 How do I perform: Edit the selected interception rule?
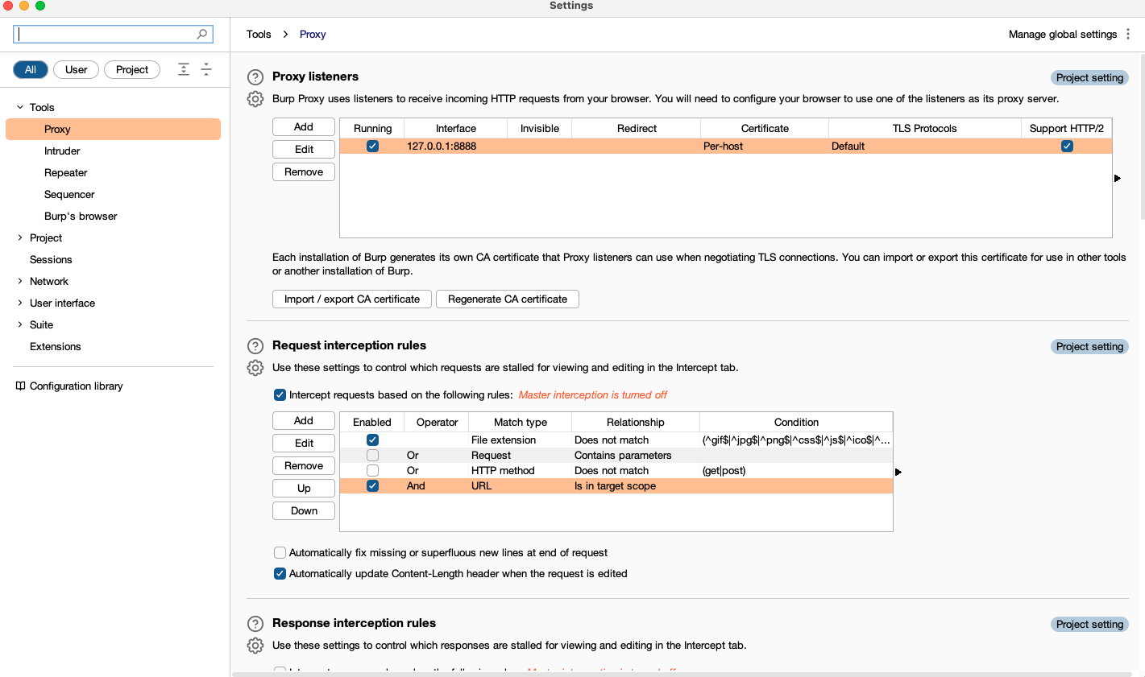pyautogui.click(x=304, y=443)
